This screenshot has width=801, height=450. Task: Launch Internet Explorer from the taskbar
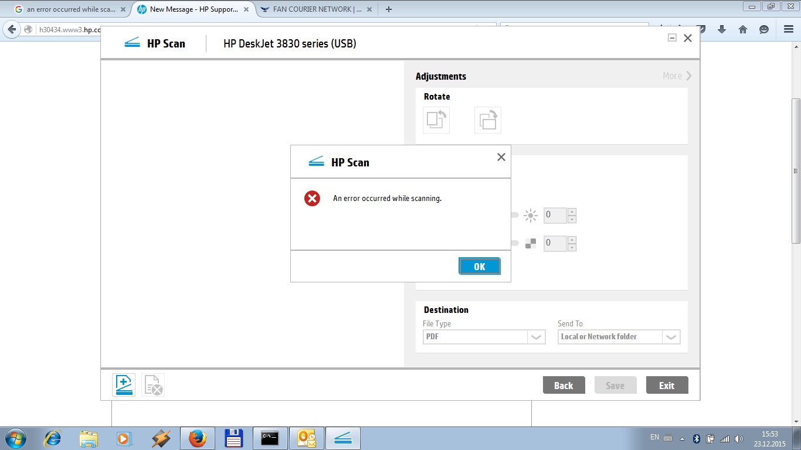[x=53, y=438]
